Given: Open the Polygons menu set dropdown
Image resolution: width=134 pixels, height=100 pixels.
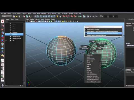Looking at the screenshot, I should 6,16.
